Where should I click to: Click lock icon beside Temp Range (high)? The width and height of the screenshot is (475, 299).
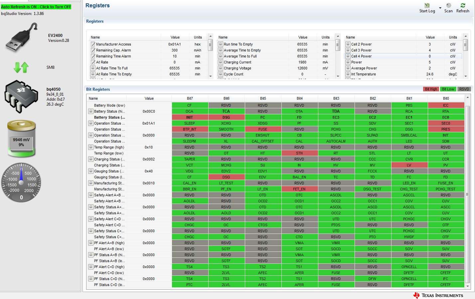click(x=91, y=147)
